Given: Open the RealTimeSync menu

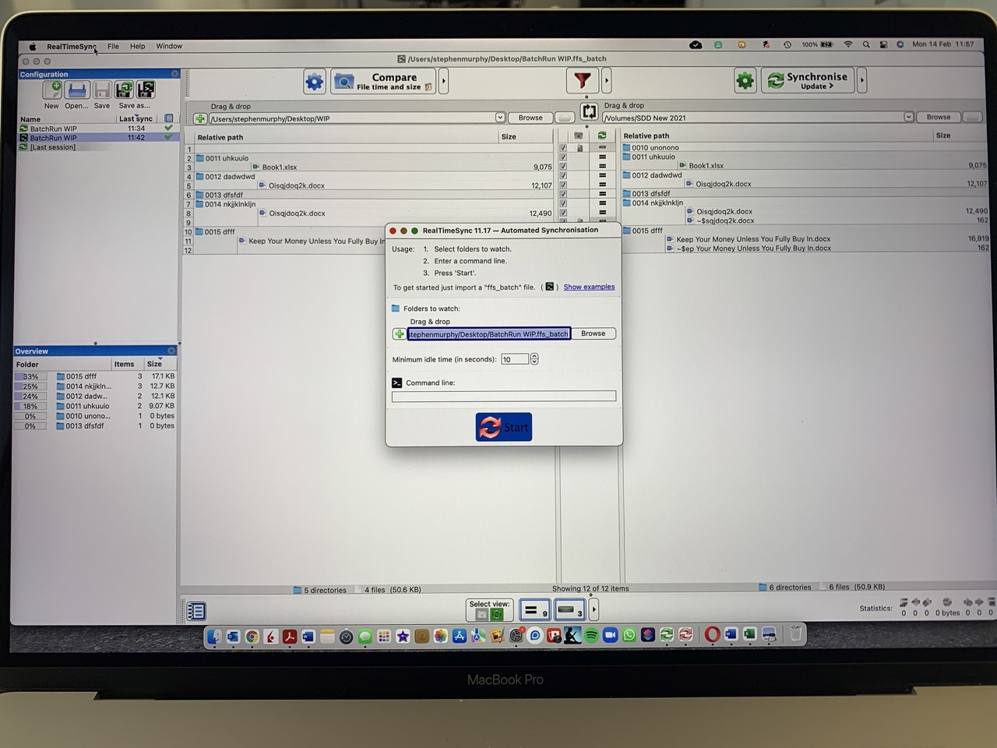Looking at the screenshot, I should [x=71, y=46].
